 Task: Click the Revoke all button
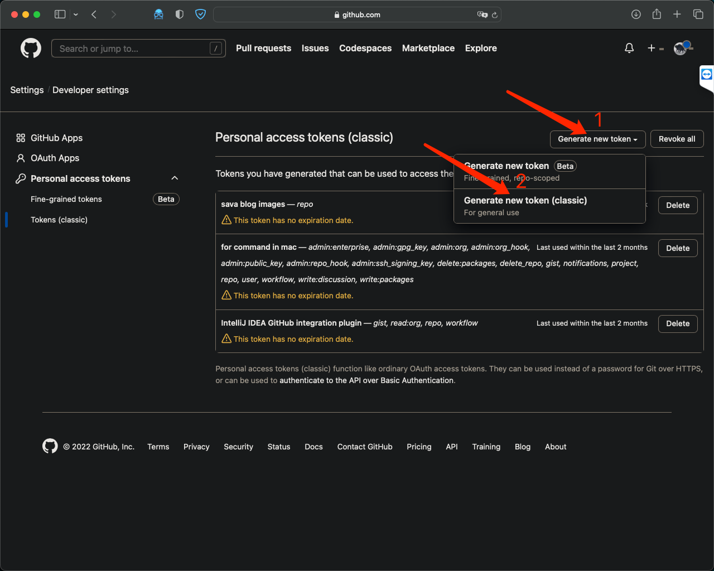point(677,139)
